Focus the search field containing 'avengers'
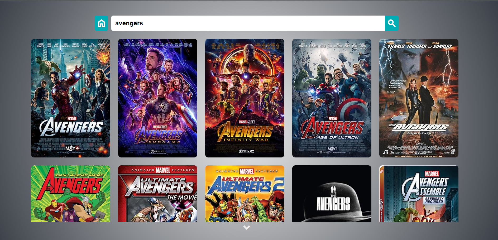The image size is (498, 240). pyautogui.click(x=248, y=23)
